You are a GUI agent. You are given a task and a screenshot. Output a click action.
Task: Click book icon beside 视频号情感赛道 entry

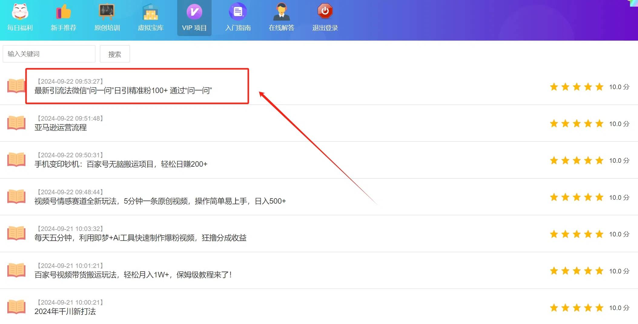[x=16, y=197]
